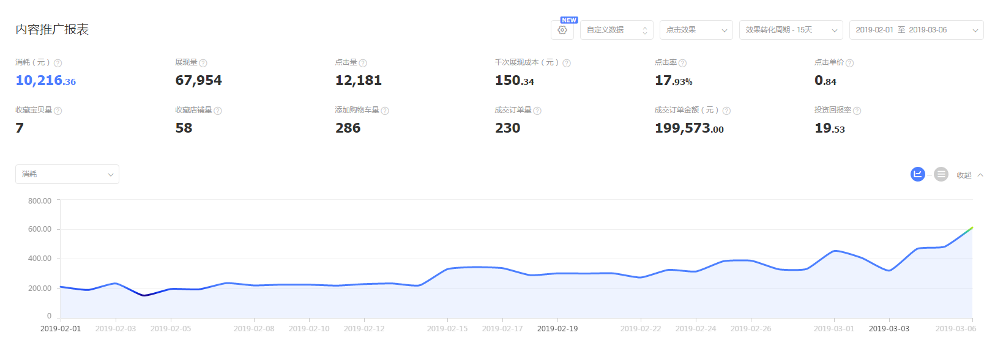Click help icon beside 点击量
The height and width of the screenshot is (338, 995).
(x=363, y=63)
